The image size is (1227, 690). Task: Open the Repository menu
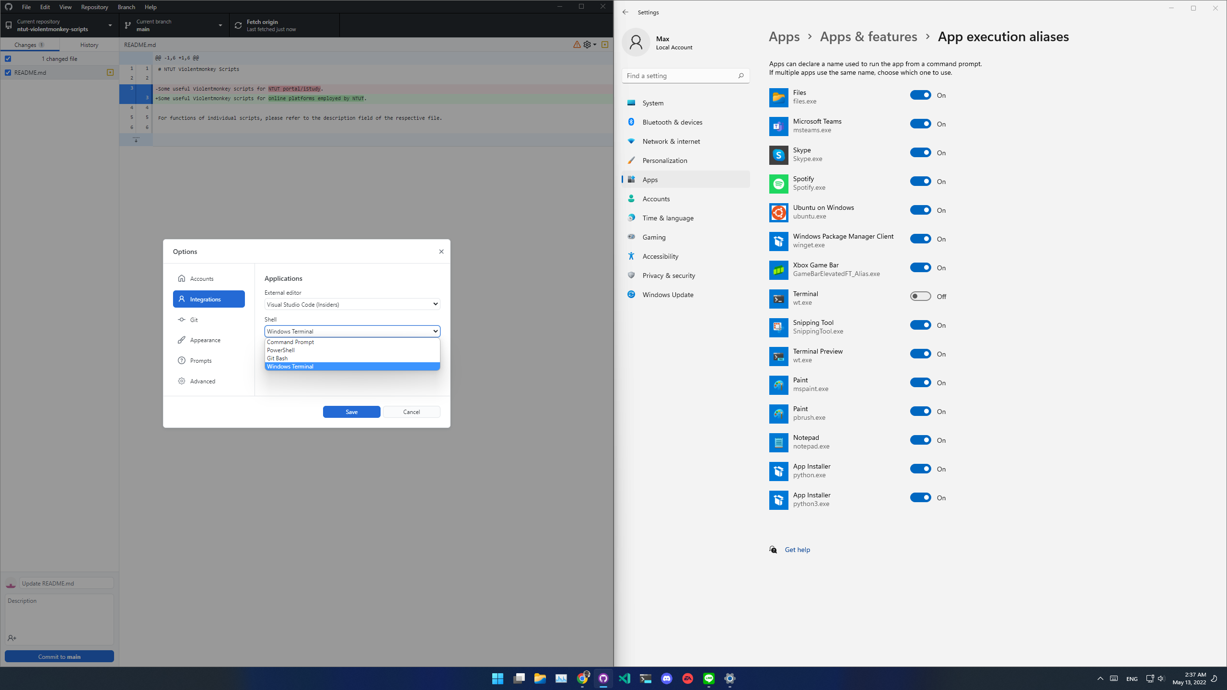pos(94,7)
